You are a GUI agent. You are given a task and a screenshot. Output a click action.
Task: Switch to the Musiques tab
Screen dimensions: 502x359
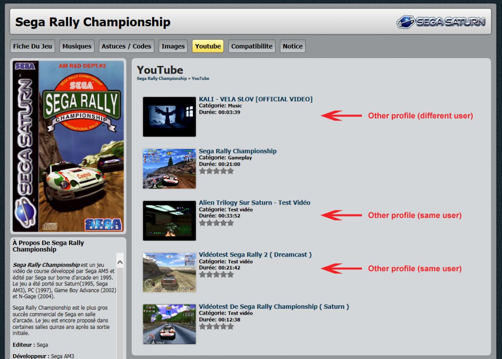(77, 46)
